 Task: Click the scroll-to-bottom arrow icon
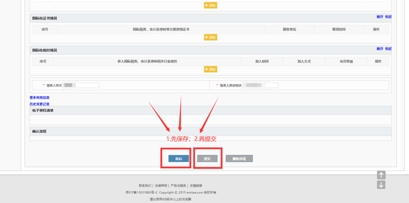coord(381,185)
